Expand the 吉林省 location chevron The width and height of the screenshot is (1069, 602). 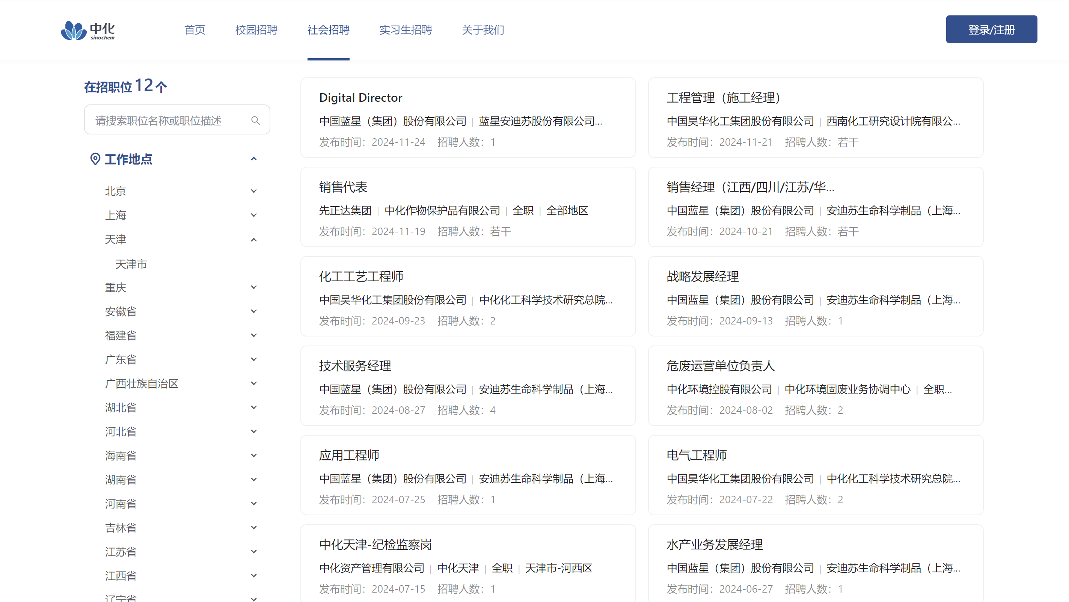coord(254,528)
